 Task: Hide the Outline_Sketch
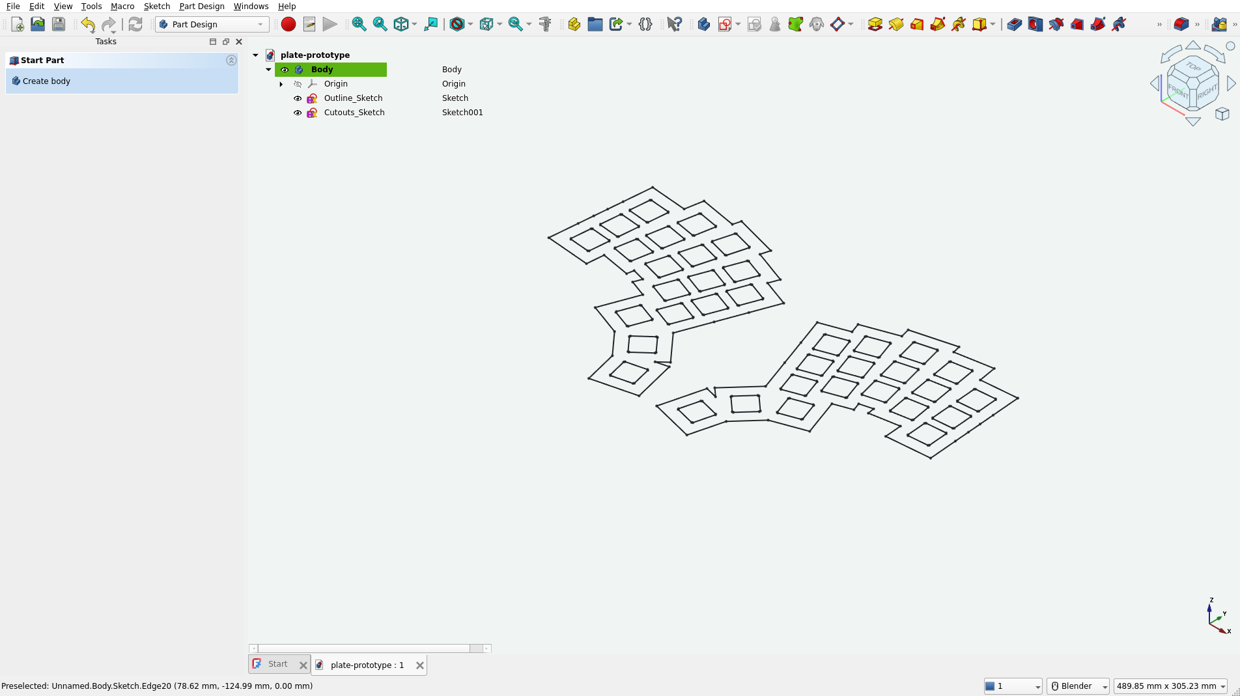298,98
